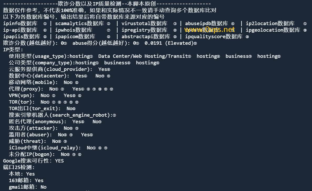Click the scamalytics数据库 text
The image size is (312, 191).
(79, 23)
